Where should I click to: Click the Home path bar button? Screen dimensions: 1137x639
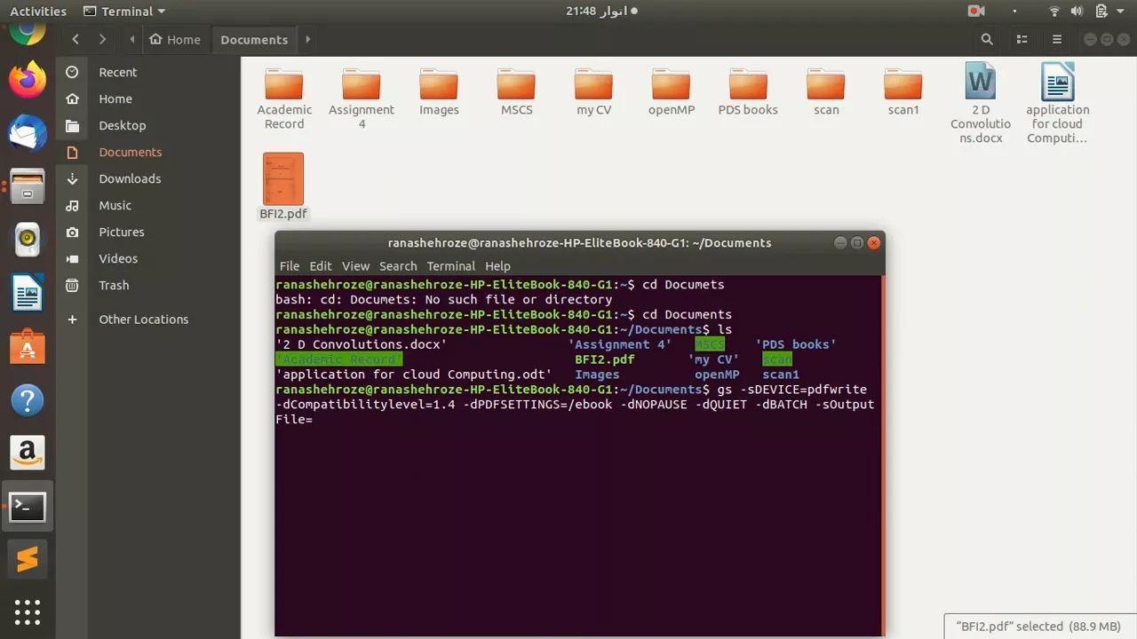(x=175, y=39)
